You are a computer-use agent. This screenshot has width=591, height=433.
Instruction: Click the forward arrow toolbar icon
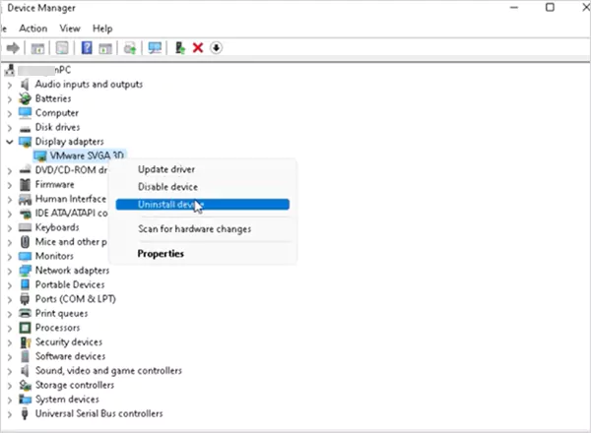click(13, 48)
